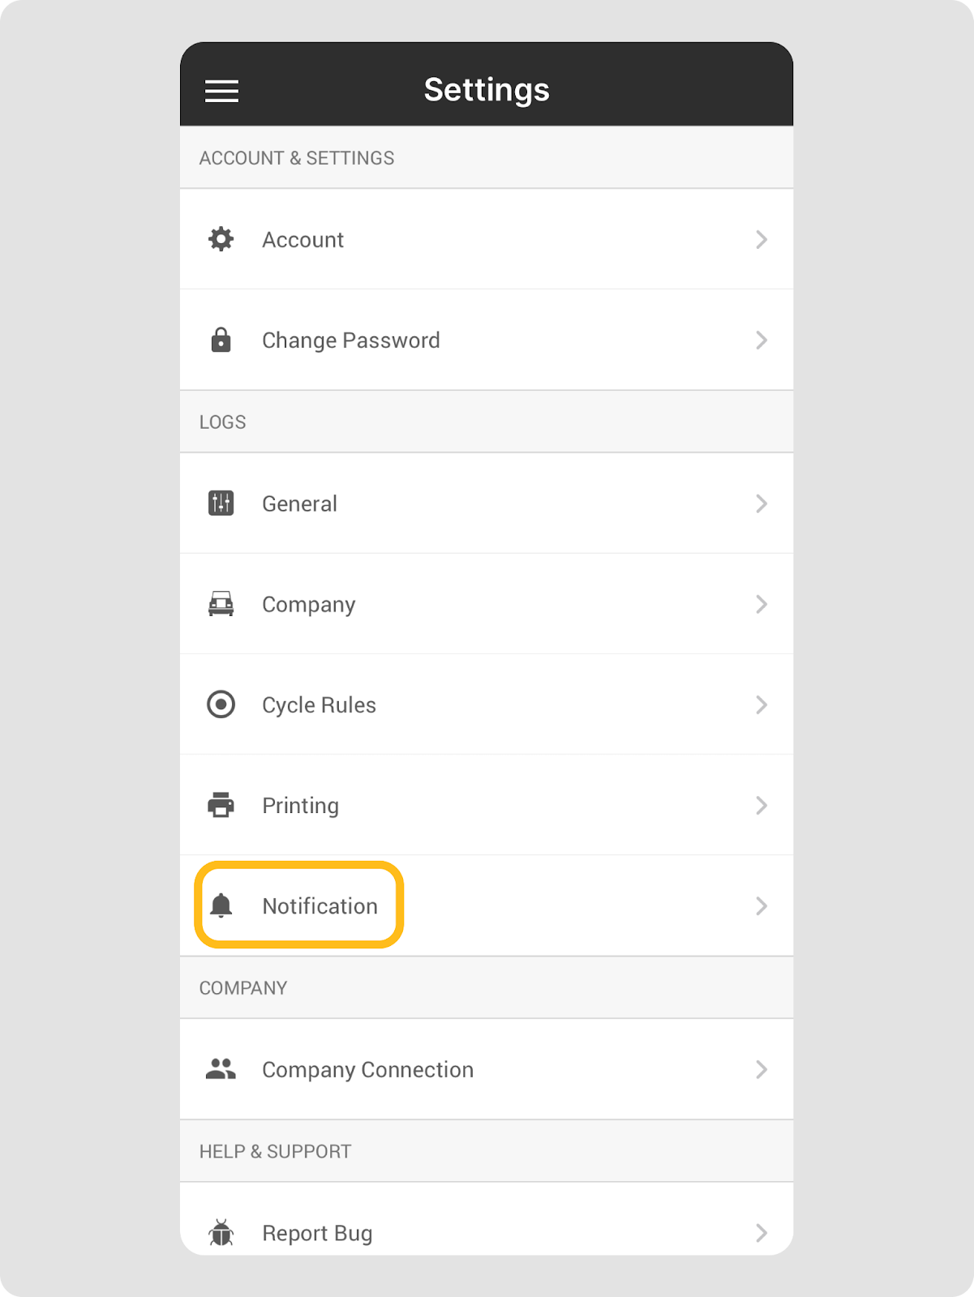Open the General logs settings
The height and width of the screenshot is (1297, 974).
(299, 503)
